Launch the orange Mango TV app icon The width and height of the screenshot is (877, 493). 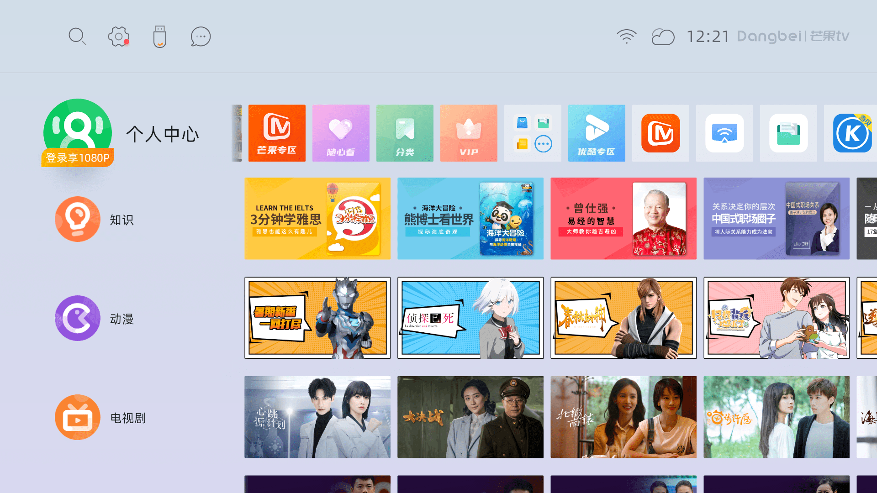point(660,133)
